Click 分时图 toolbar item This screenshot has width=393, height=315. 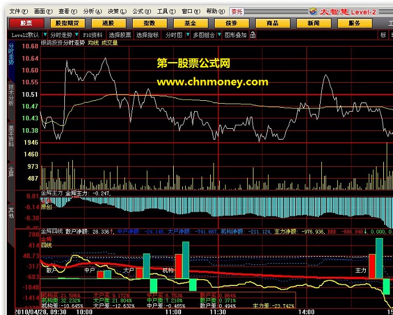[x=174, y=35]
